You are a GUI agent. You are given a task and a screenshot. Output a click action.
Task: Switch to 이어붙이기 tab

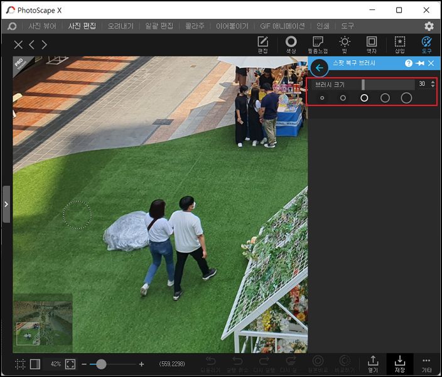pos(232,26)
